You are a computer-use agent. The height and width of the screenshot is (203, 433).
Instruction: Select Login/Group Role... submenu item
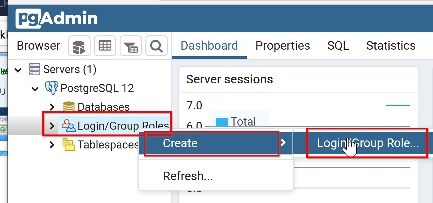368,143
